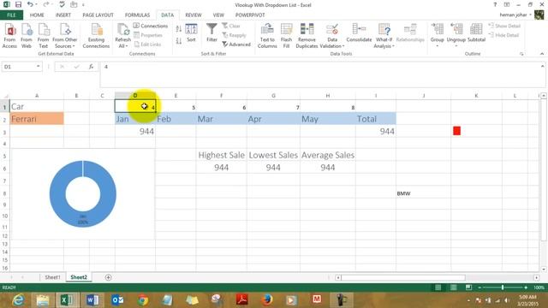This screenshot has height=308, width=548.
Task: Switch to Normal view in status bar
Action: click(438, 287)
